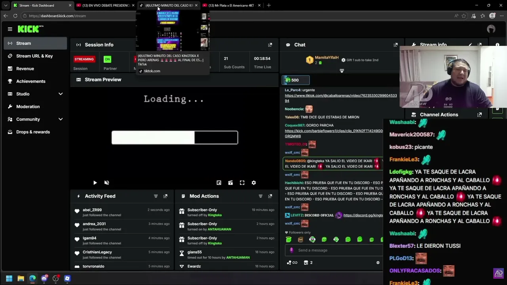This screenshot has width=507, height=285.
Task: Switch to EN VIVO DEBATE YouTube tab
Action: pos(105,5)
